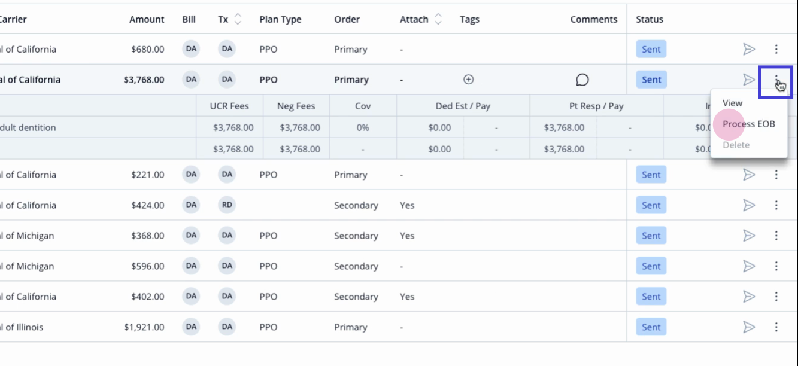Click the RD avatar in $424.00 row

click(227, 205)
